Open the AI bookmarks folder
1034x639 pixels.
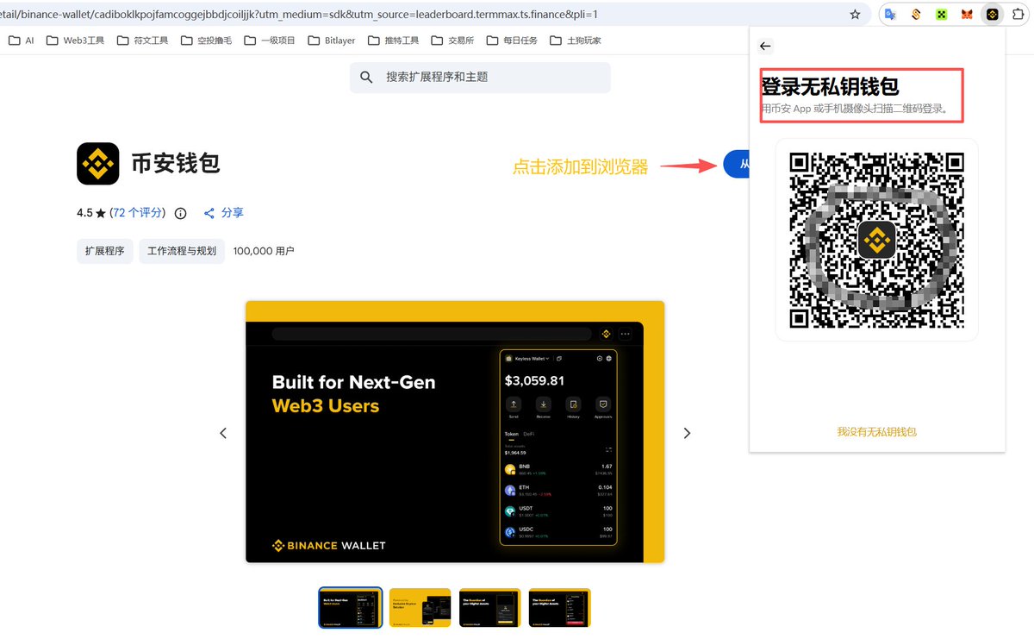click(21, 41)
